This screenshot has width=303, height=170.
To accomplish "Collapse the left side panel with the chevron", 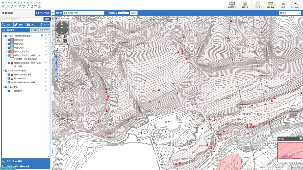I will pos(53,13).
